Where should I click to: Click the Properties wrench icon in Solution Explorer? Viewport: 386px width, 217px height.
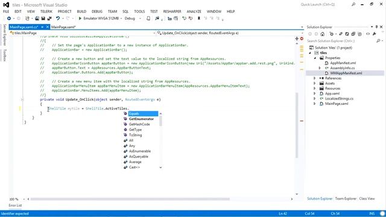click(x=375, y=34)
